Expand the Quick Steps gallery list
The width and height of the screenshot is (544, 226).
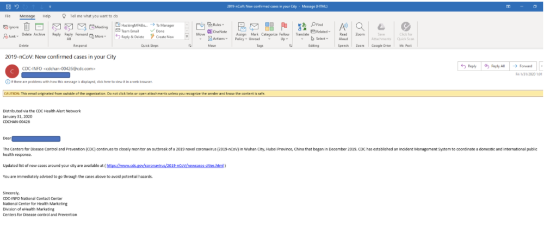[188, 37]
